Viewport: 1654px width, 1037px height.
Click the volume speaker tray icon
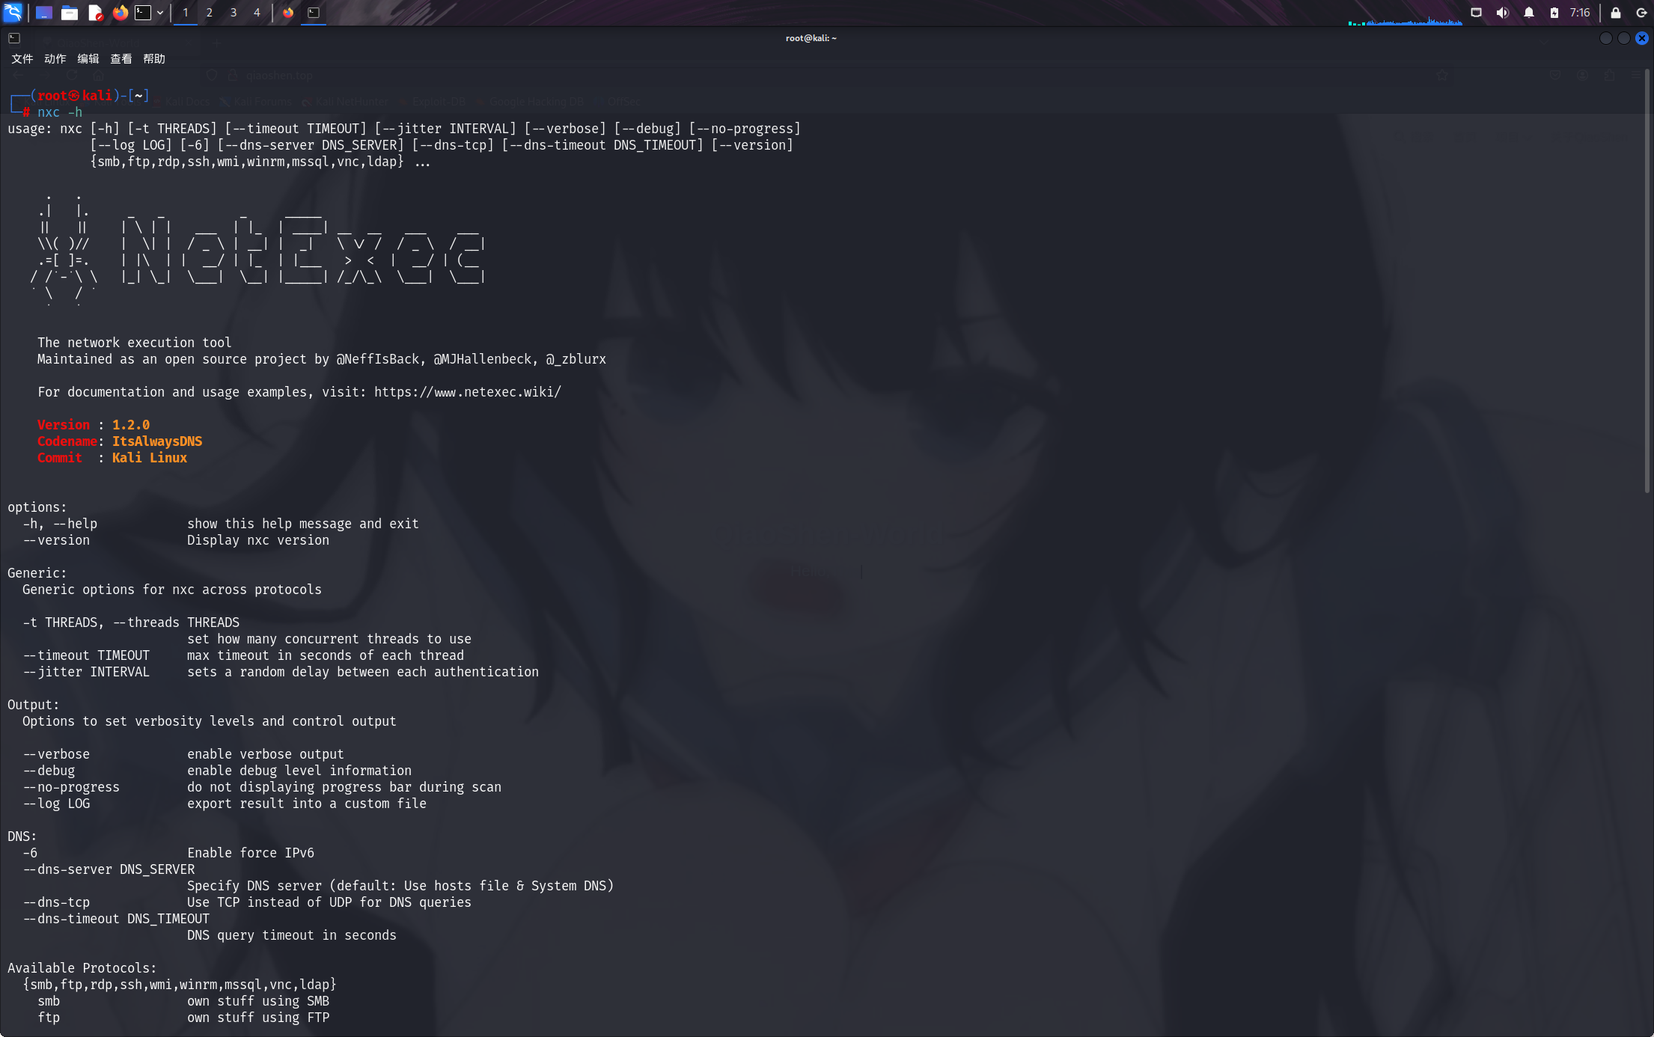(x=1502, y=13)
